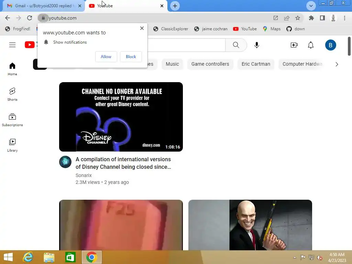352x264 pixels.
Task: Click the address bar URL
Action: [x=63, y=18]
